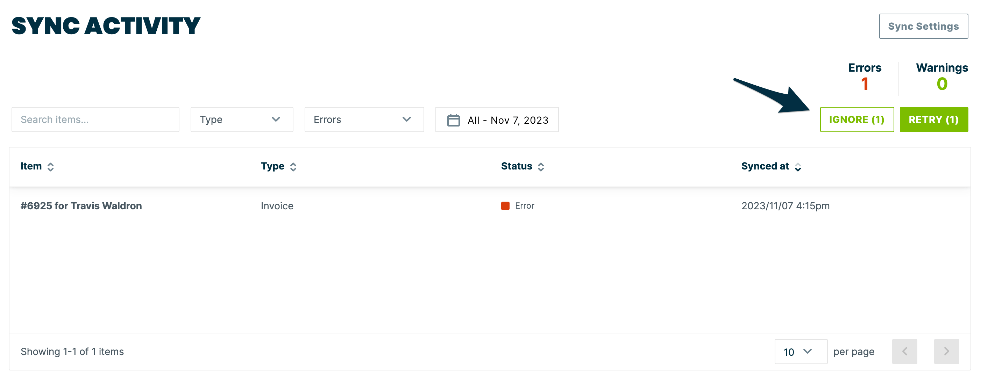The image size is (988, 390).
Task: Click the red Error status indicator
Action: [505, 206]
